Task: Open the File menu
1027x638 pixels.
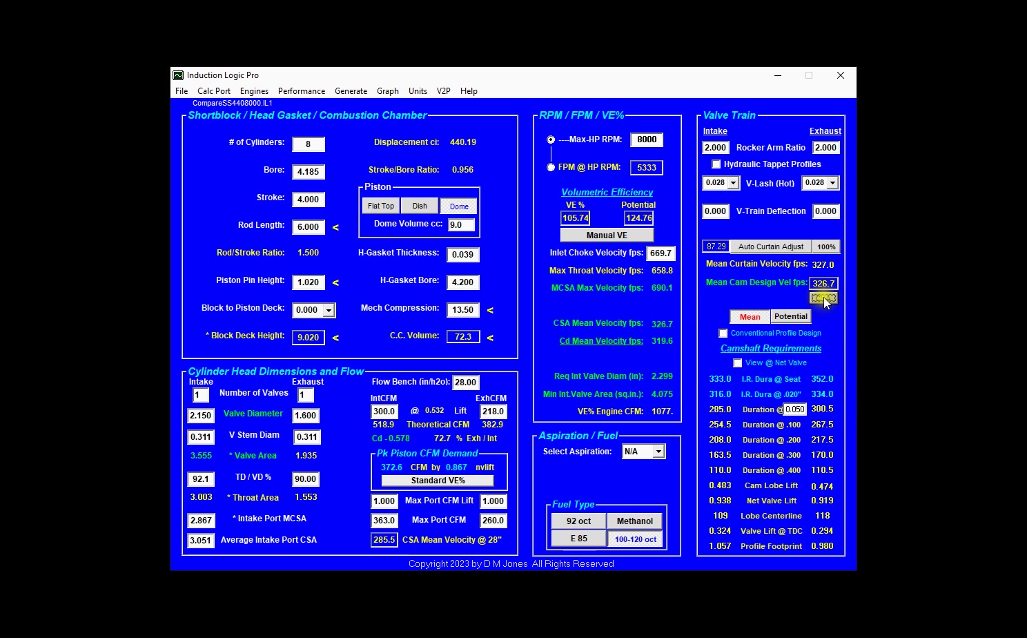Action: point(182,91)
